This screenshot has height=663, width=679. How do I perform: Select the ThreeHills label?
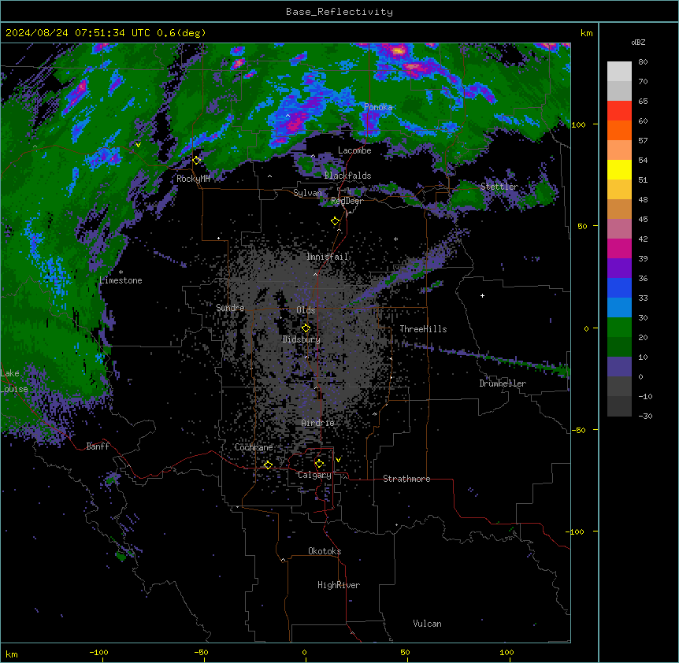[x=423, y=329]
